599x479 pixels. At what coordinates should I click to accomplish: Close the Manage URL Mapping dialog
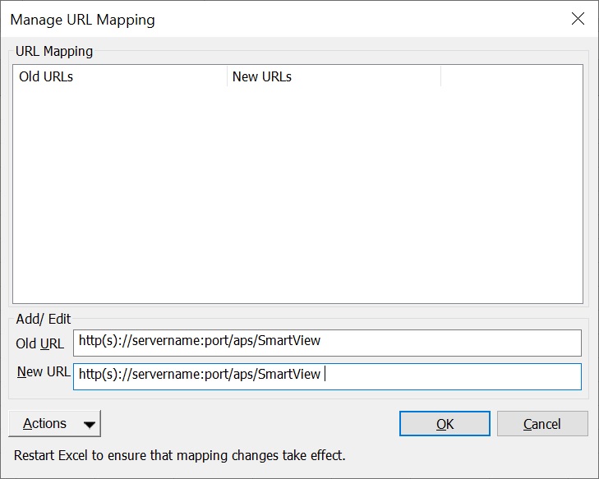tap(578, 19)
